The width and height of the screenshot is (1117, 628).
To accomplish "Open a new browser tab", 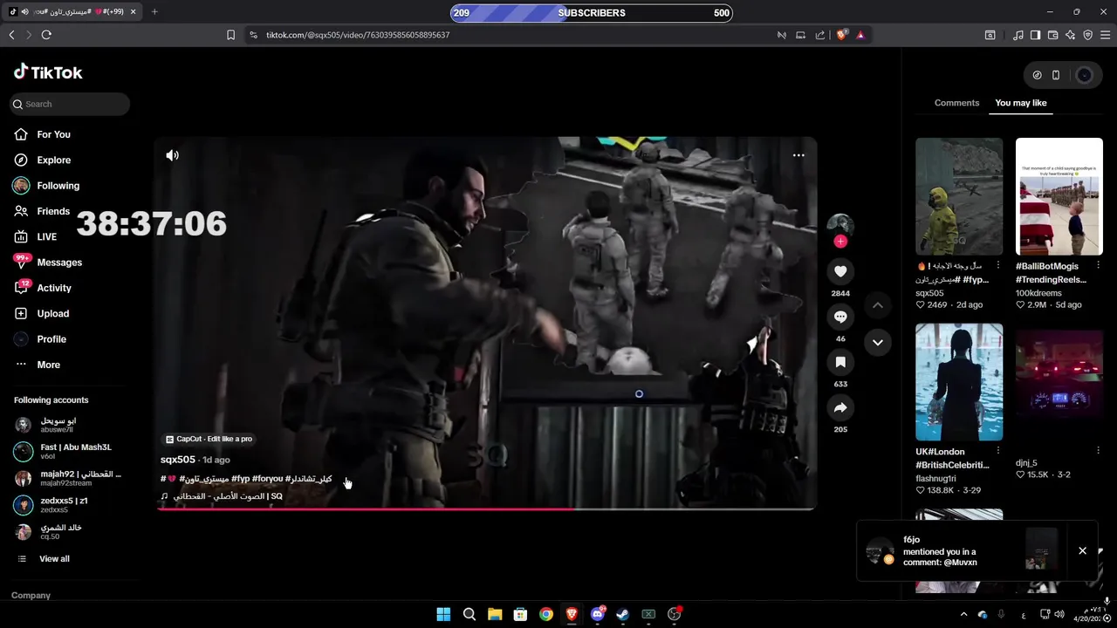I will click(154, 11).
